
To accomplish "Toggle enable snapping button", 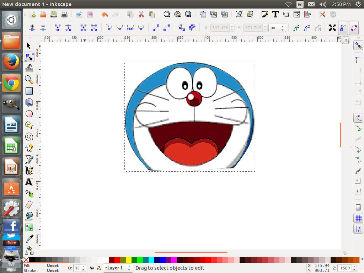I will pos(358,45).
